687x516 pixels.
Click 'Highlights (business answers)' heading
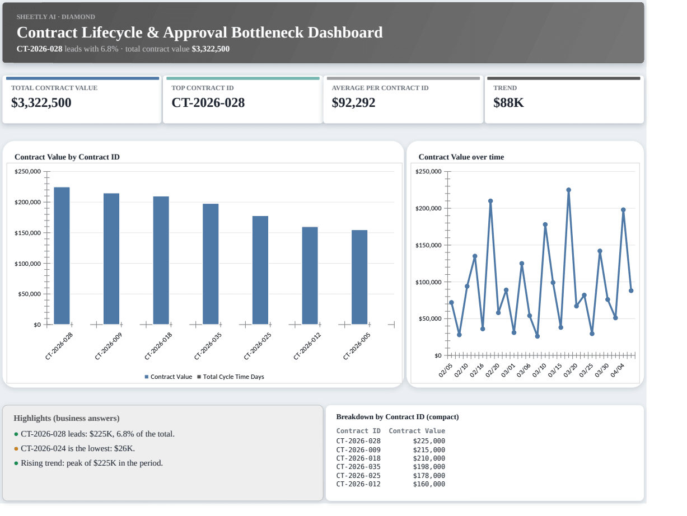(67, 418)
